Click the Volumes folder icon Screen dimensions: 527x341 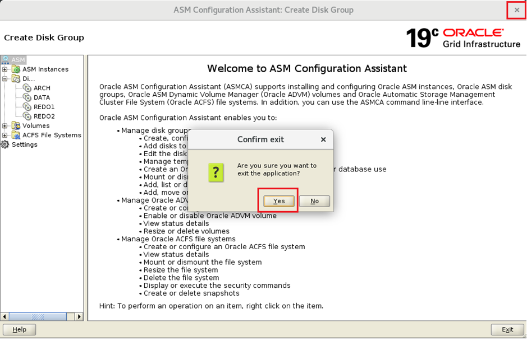(x=16, y=125)
